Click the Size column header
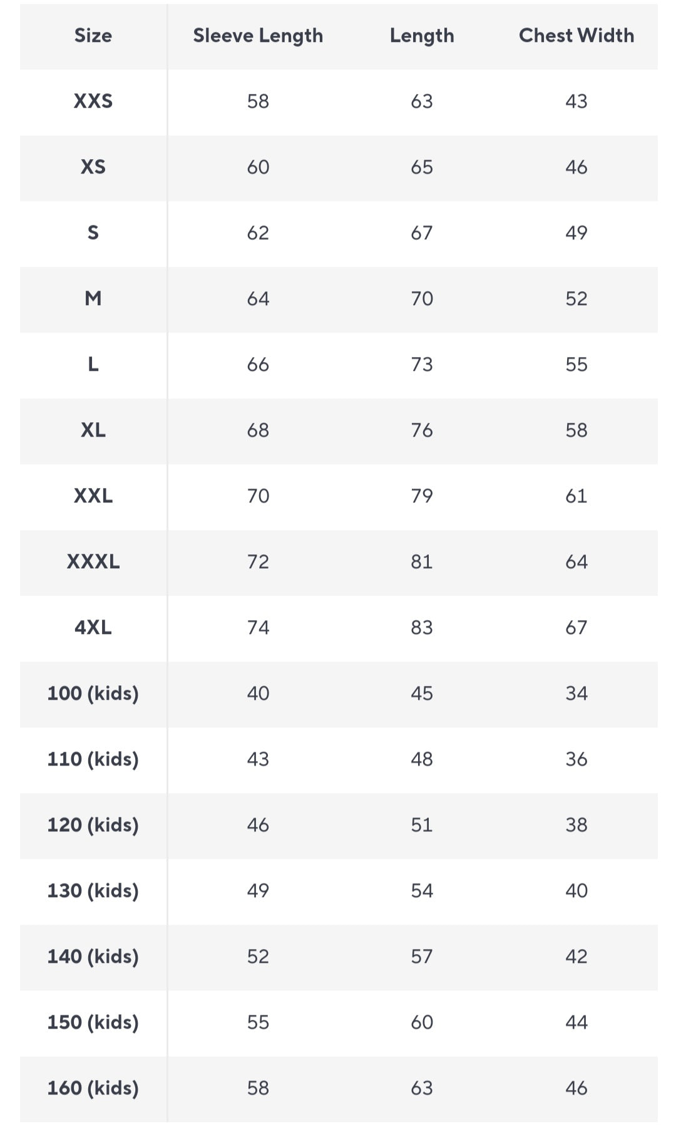The height and width of the screenshot is (1127, 676). [x=93, y=36]
